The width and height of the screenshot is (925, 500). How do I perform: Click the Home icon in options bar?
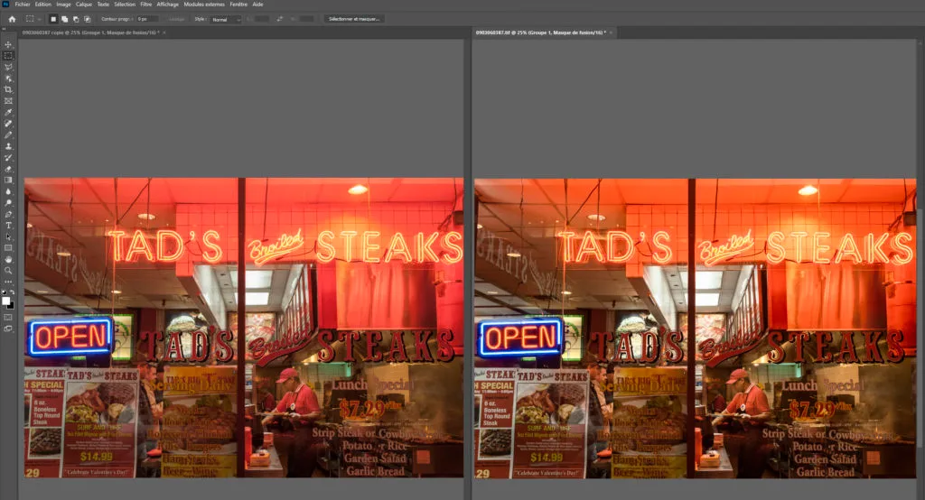coord(12,18)
